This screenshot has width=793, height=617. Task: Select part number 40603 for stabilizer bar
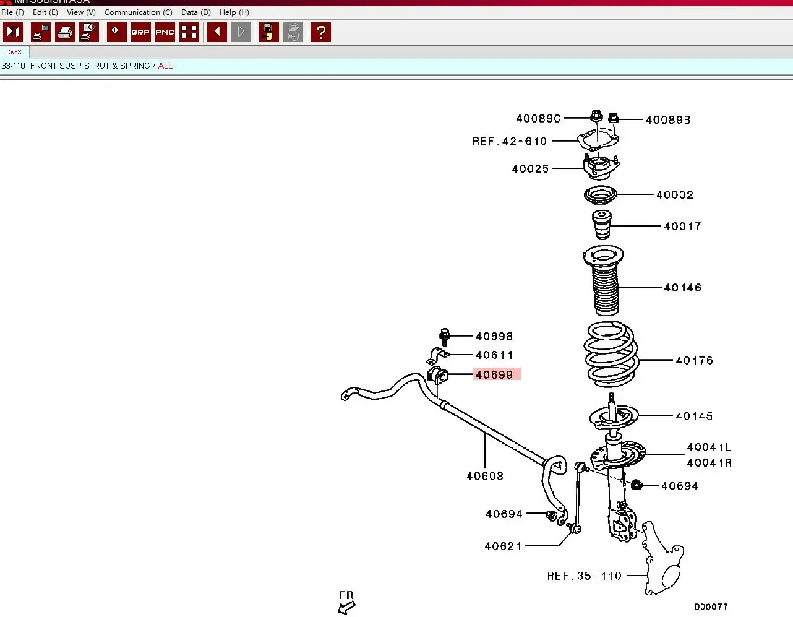click(x=485, y=477)
